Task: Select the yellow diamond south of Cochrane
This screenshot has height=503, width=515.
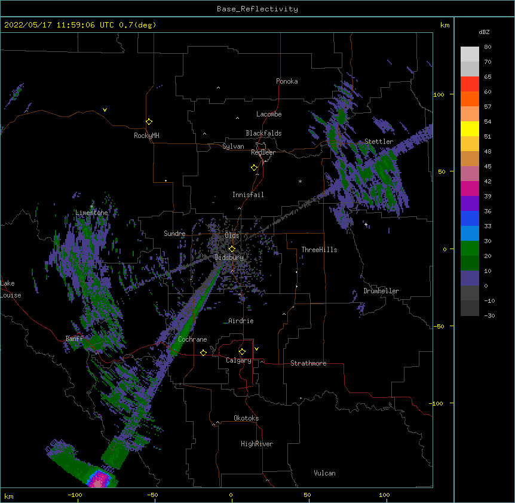Action: pyautogui.click(x=203, y=352)
